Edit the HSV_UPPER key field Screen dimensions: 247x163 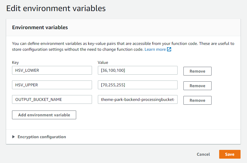(52, 85)
